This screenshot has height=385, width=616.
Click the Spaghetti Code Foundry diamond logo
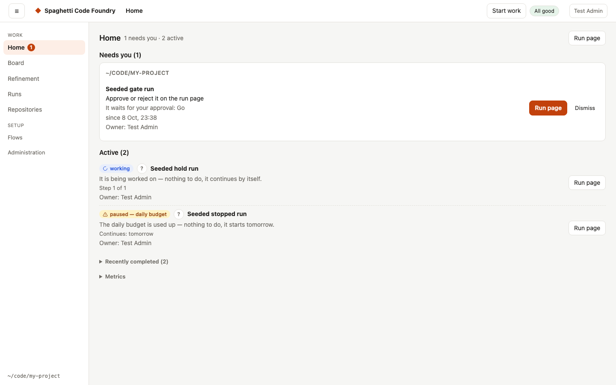click(x=38, y=11)
